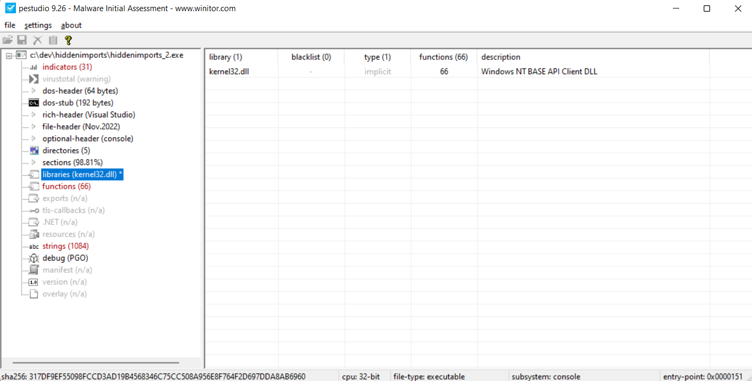Select directories (5) tree item
This screenshot has width=752, height=381.
66,151
